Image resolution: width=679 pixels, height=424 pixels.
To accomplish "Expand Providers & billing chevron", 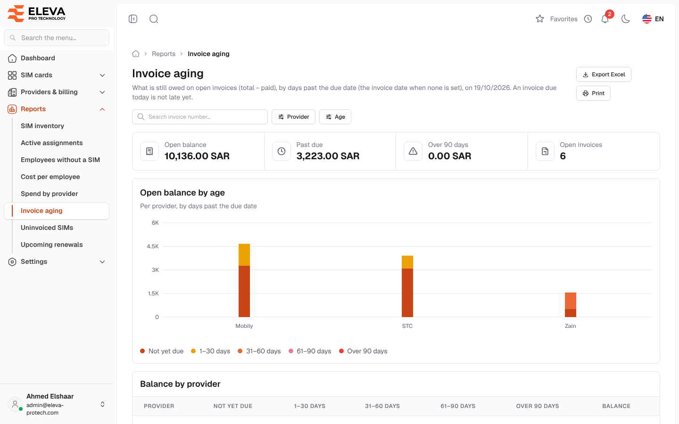I will pos(102,92).
